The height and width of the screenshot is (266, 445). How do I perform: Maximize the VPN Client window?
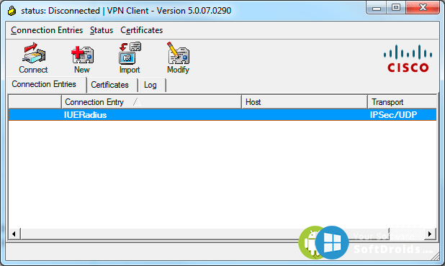tap(396, 8)
